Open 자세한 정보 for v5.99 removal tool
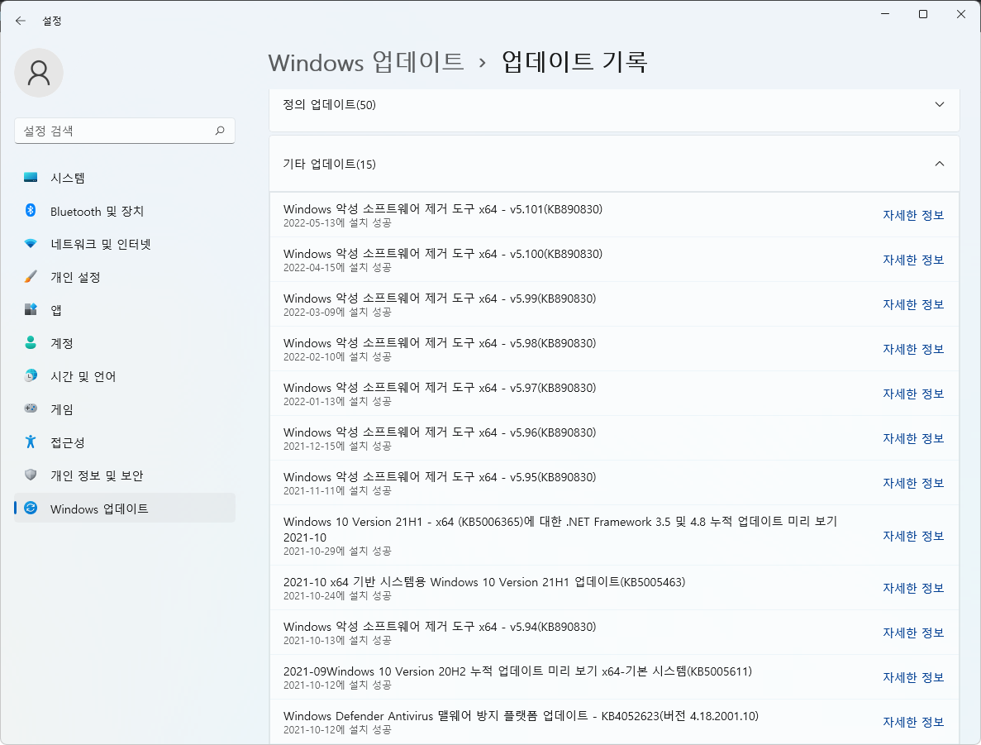This screenshot has width=981, height=745. pos(912,304)
